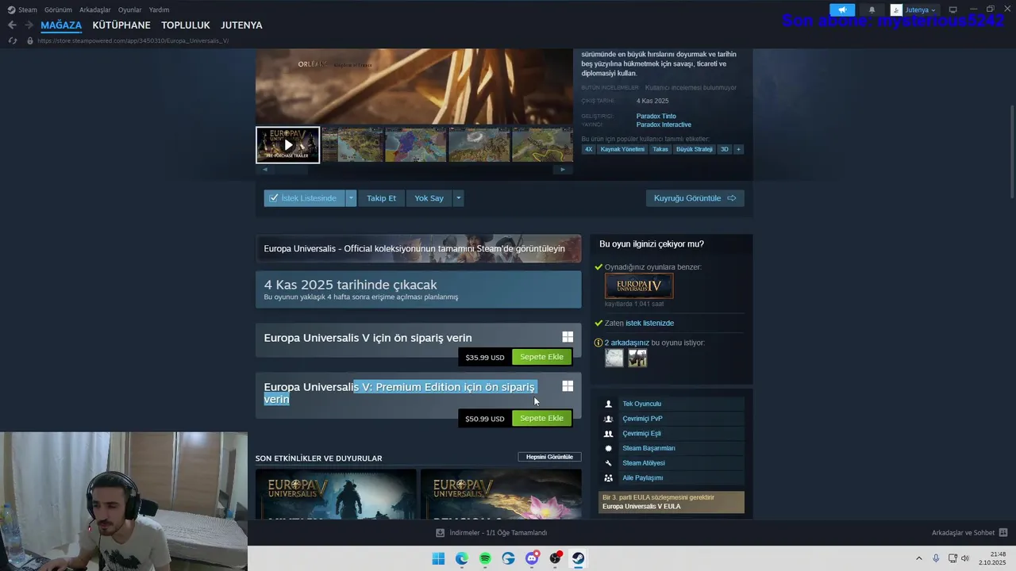The width and height of the screenshot is (1016, 571).
Task: Open the Oyunlar menu
Action: [x=129, y=10]
